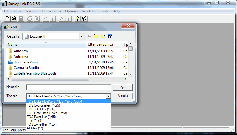Click the download arrow next to Redo
237x135 pixels.
pyautogui.click(x=68, y=18)
